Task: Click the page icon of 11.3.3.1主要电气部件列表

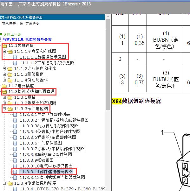Action: 15,115
